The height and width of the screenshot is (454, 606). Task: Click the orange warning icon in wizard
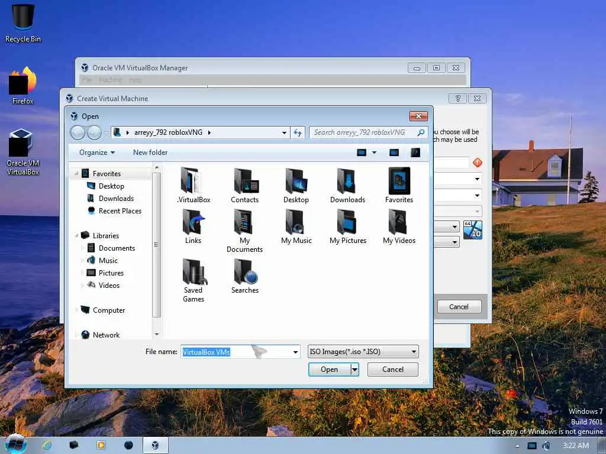(478, 163)
